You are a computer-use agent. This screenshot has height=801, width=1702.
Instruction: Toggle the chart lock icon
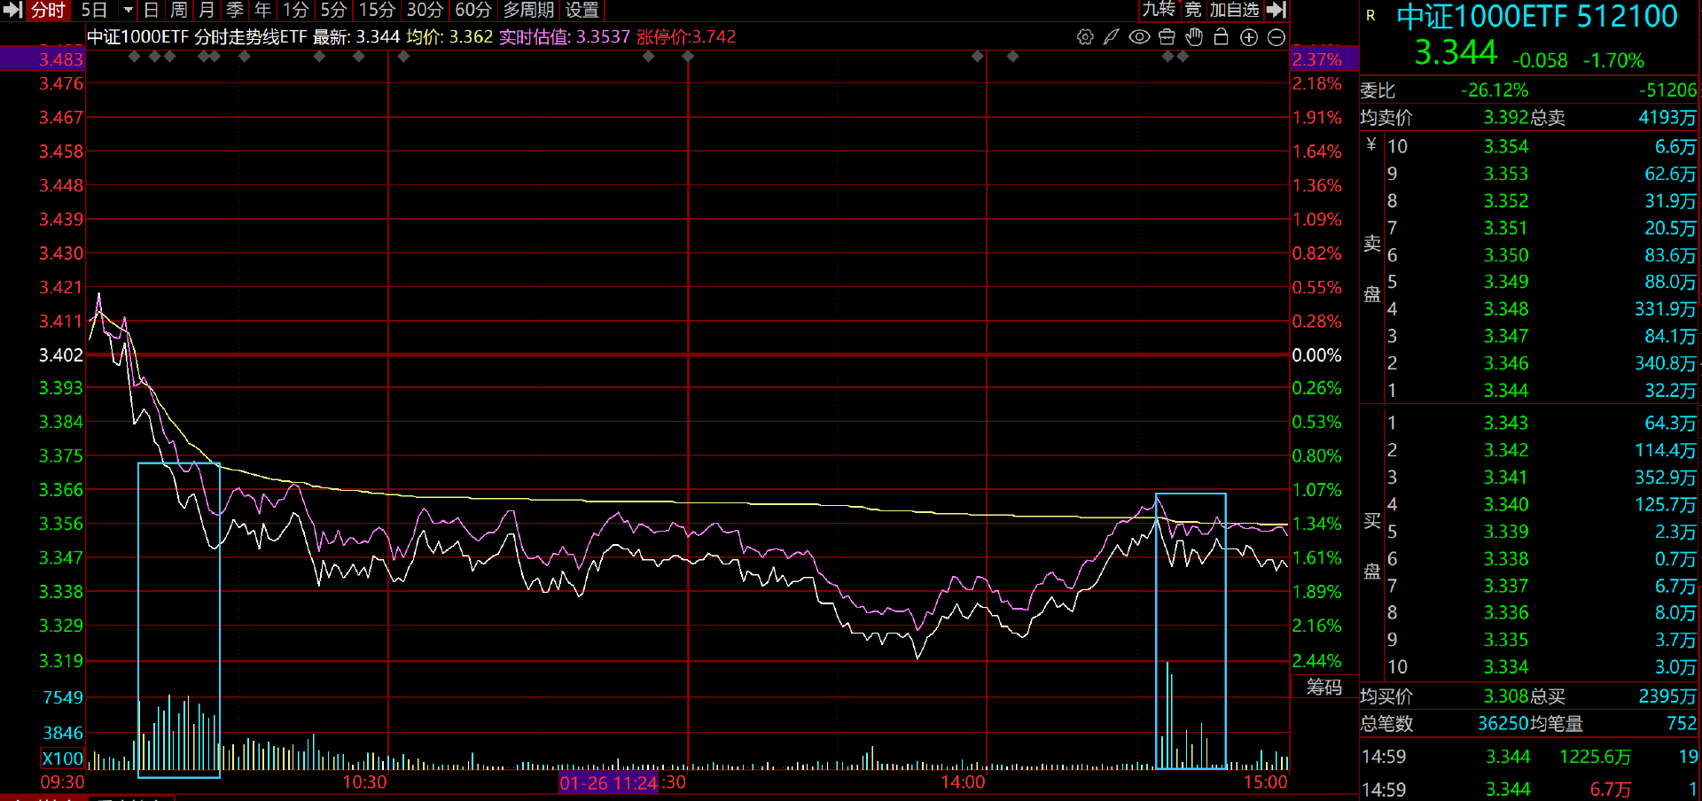click(1221, 37)
